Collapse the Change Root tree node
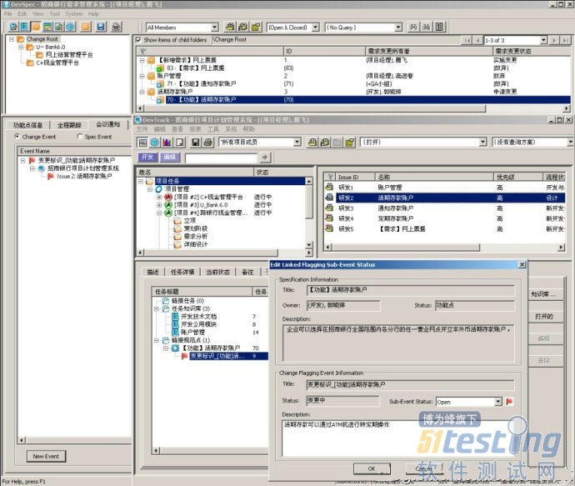Screen dimensions: 575x486 (12, 39)
